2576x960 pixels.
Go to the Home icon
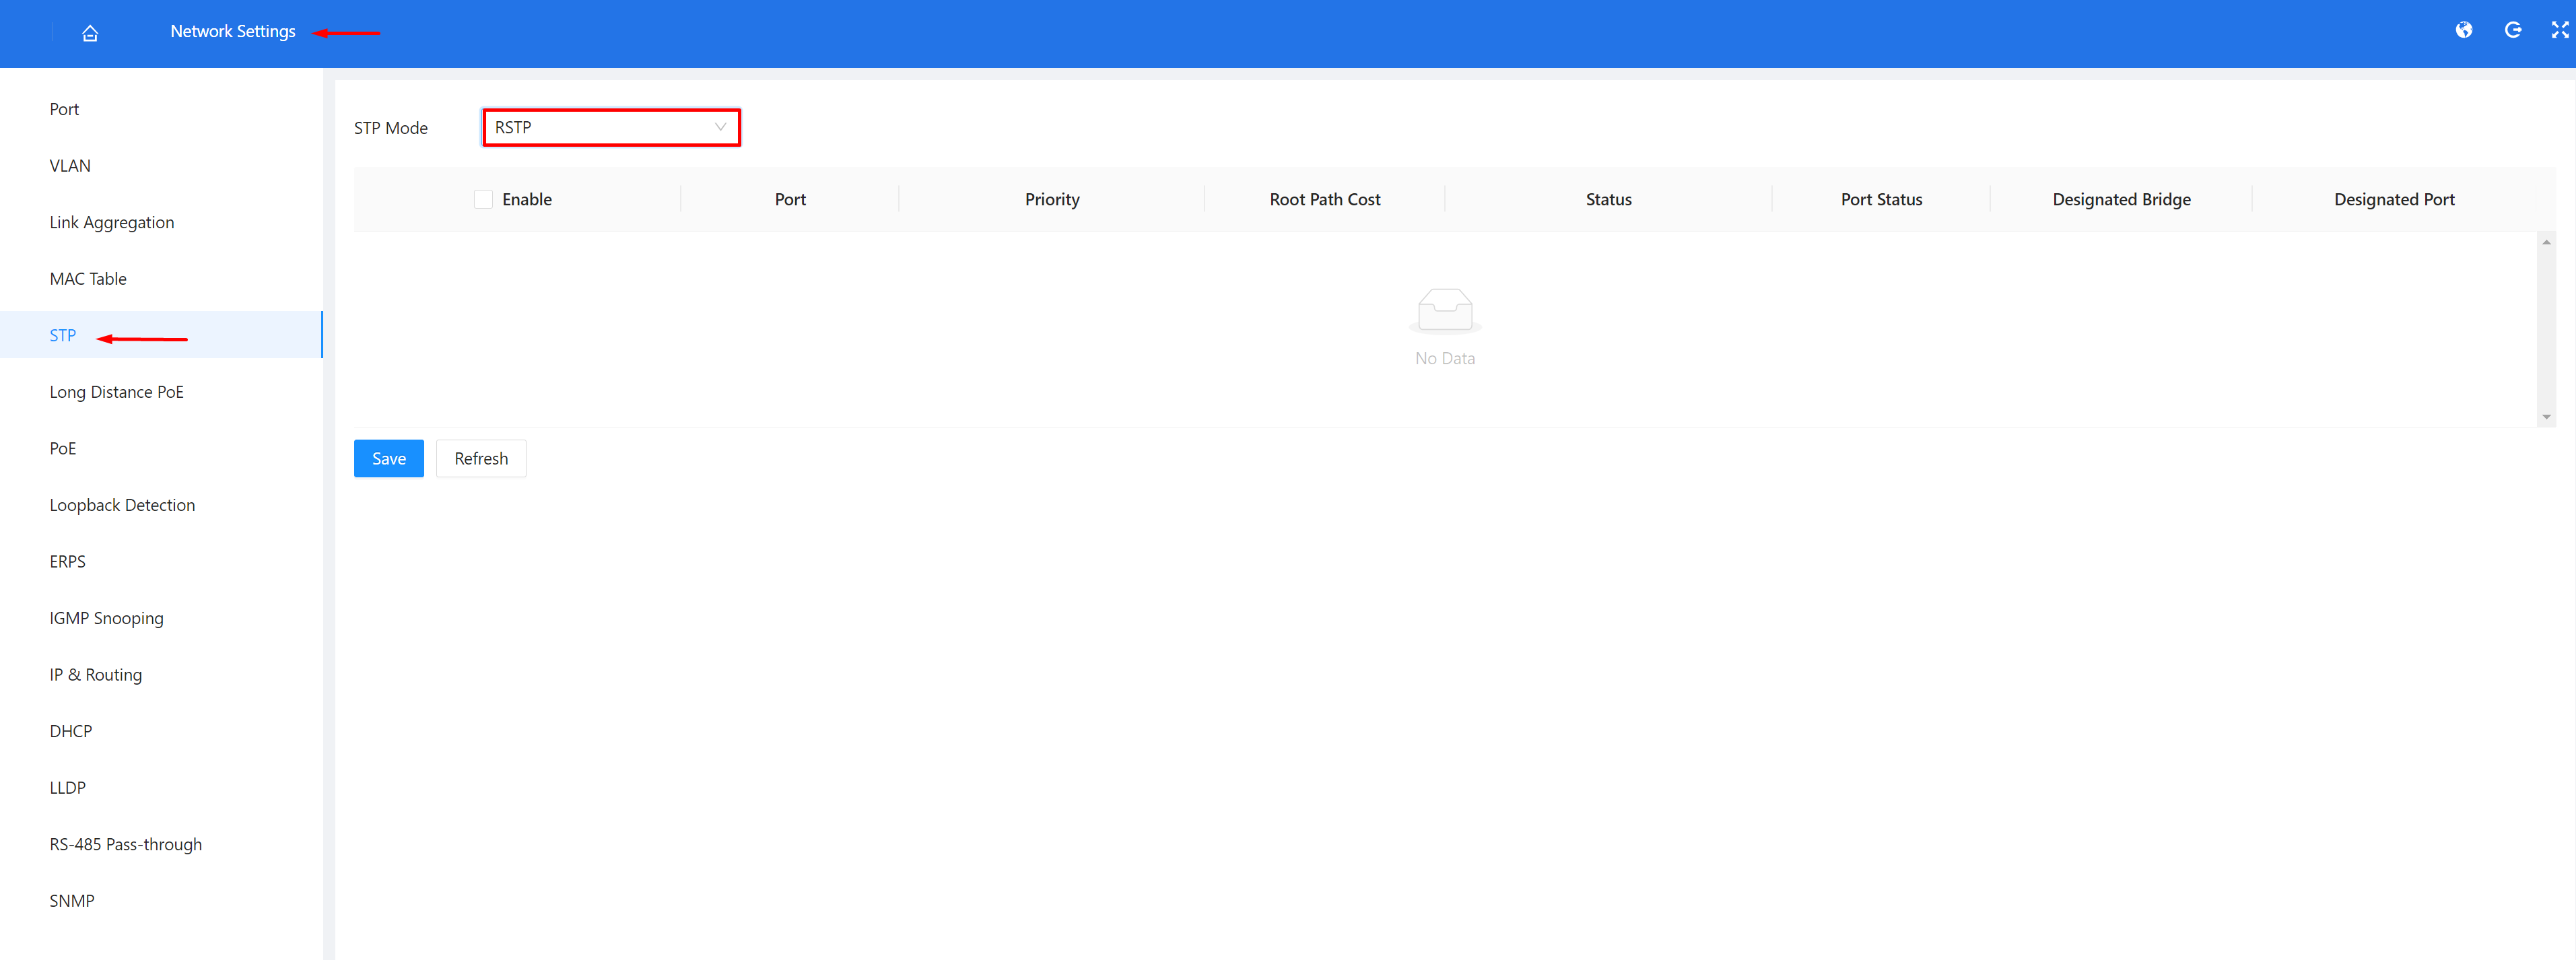tap(90, 33)
